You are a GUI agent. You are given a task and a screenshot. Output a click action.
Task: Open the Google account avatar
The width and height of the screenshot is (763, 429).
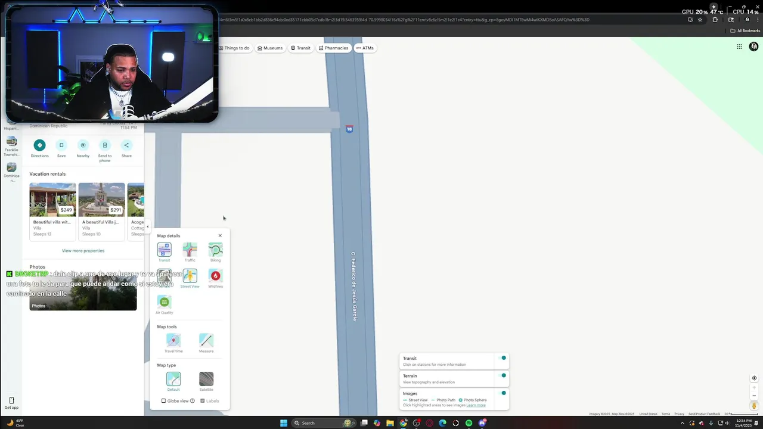pyautogui.click(x=754, y=46)
